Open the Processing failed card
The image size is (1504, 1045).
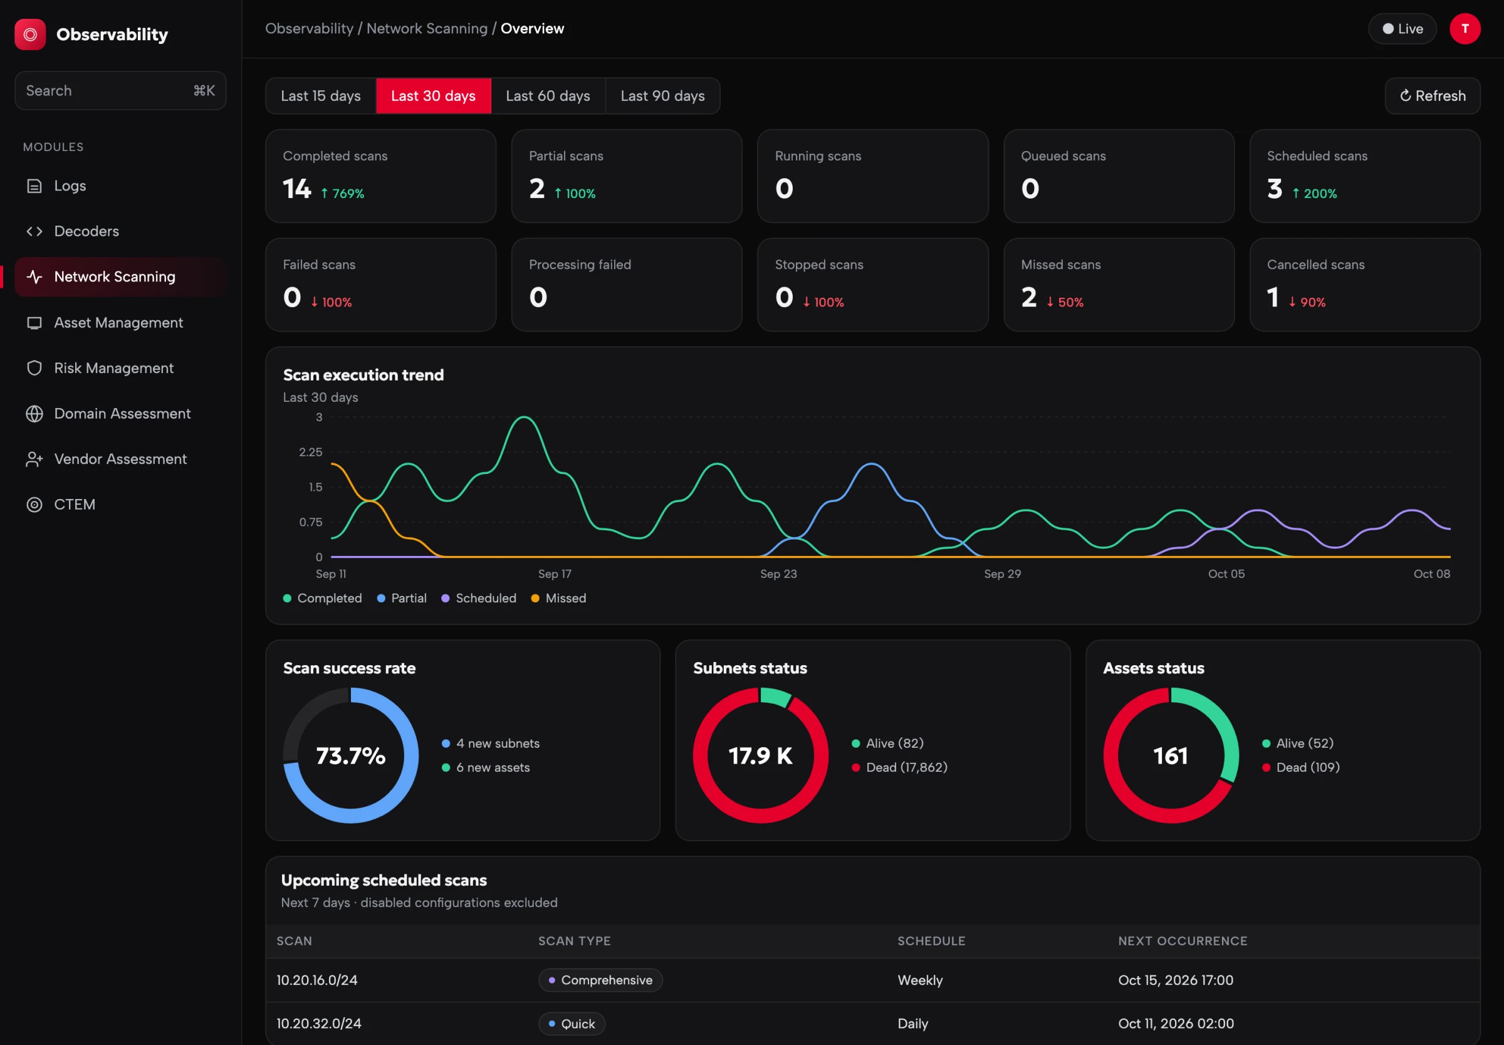tap(626, 285)
